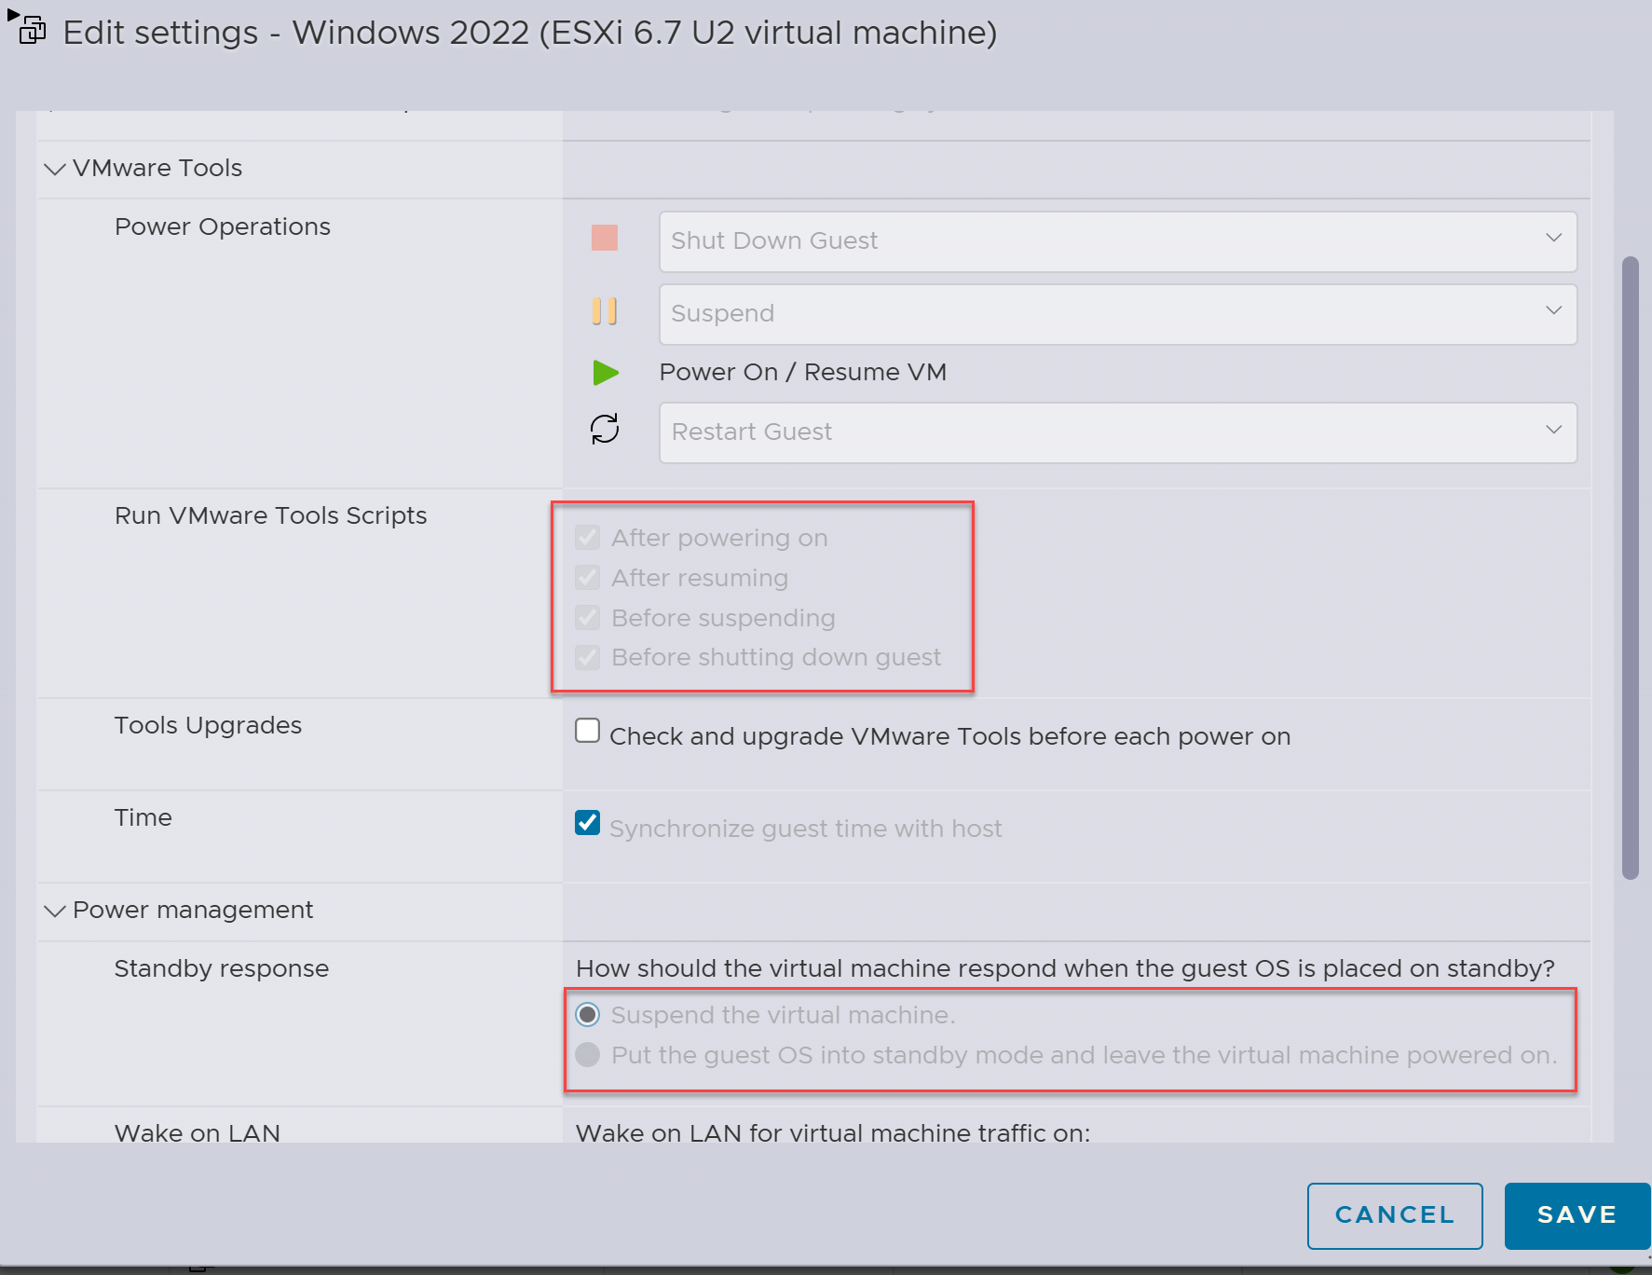Click the Time setting label
Image resolution: width=1652 pixels, height=1275 pixels.
[x=143, y=818]
